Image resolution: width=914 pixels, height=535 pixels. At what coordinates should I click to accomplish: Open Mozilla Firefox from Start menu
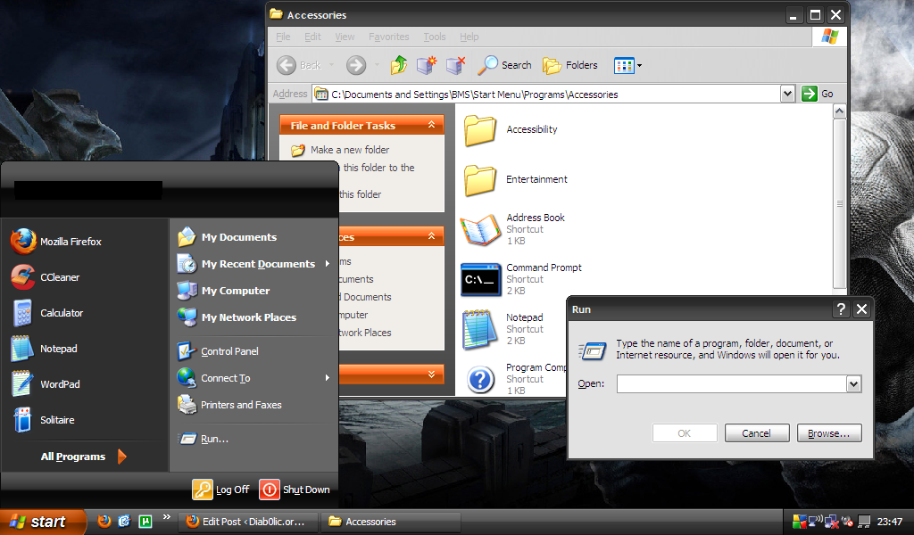point(56,242)
